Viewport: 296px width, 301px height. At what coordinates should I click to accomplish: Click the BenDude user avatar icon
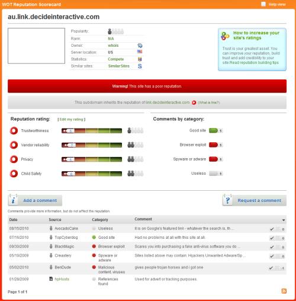pos(51,267)
